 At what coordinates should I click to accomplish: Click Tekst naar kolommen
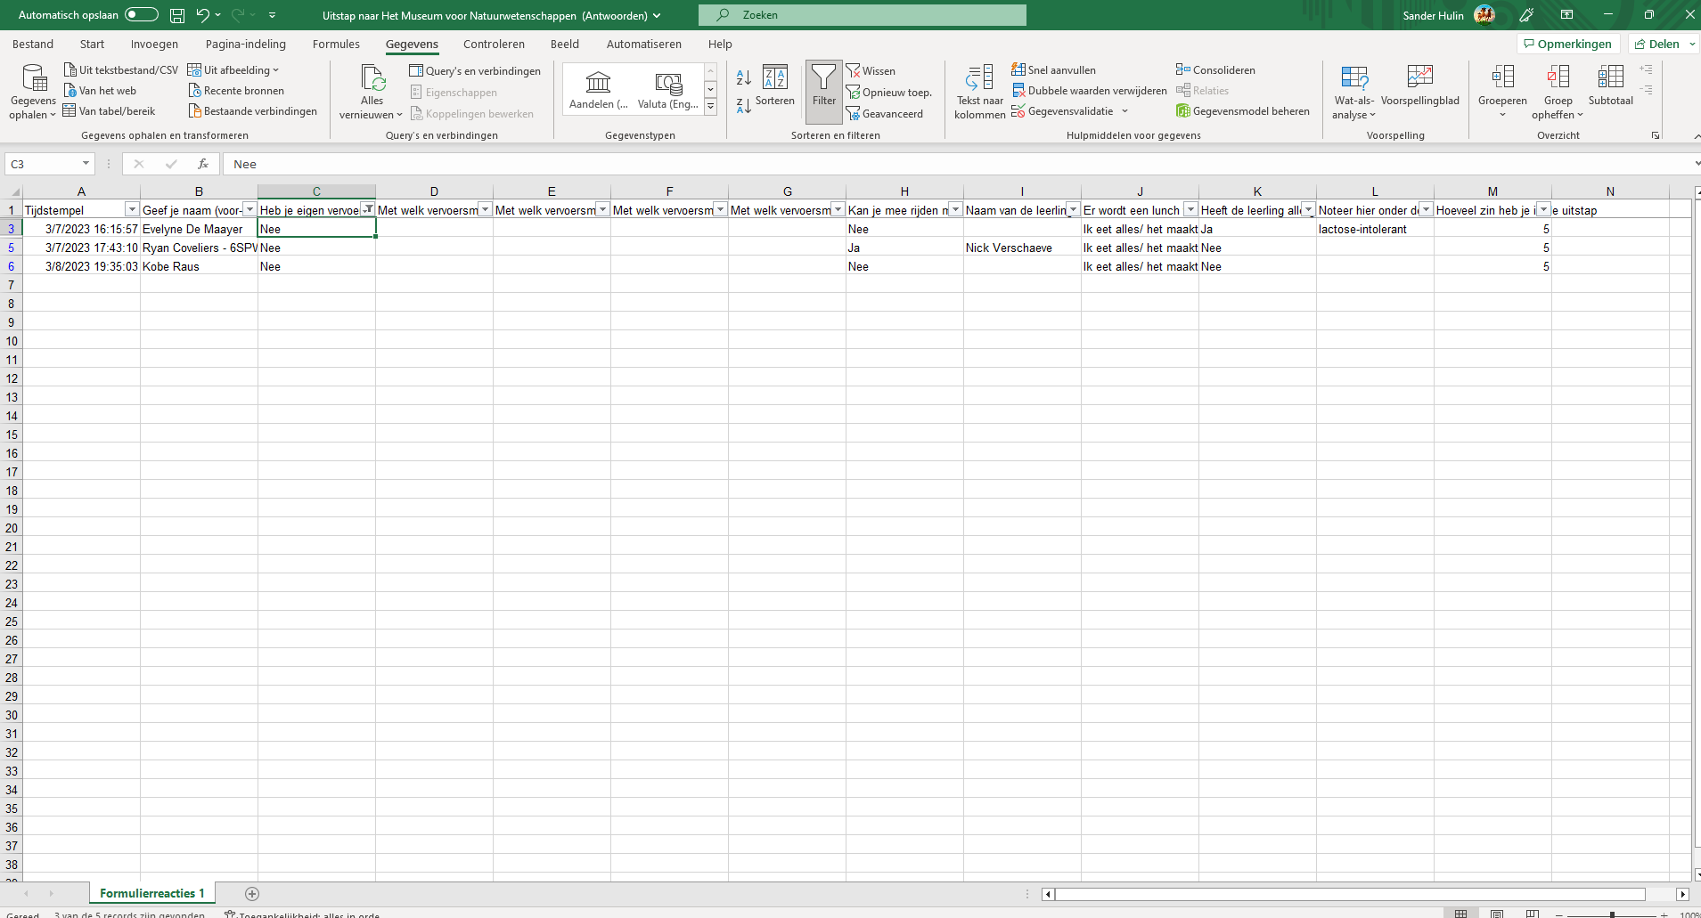(x=979, y=92)
